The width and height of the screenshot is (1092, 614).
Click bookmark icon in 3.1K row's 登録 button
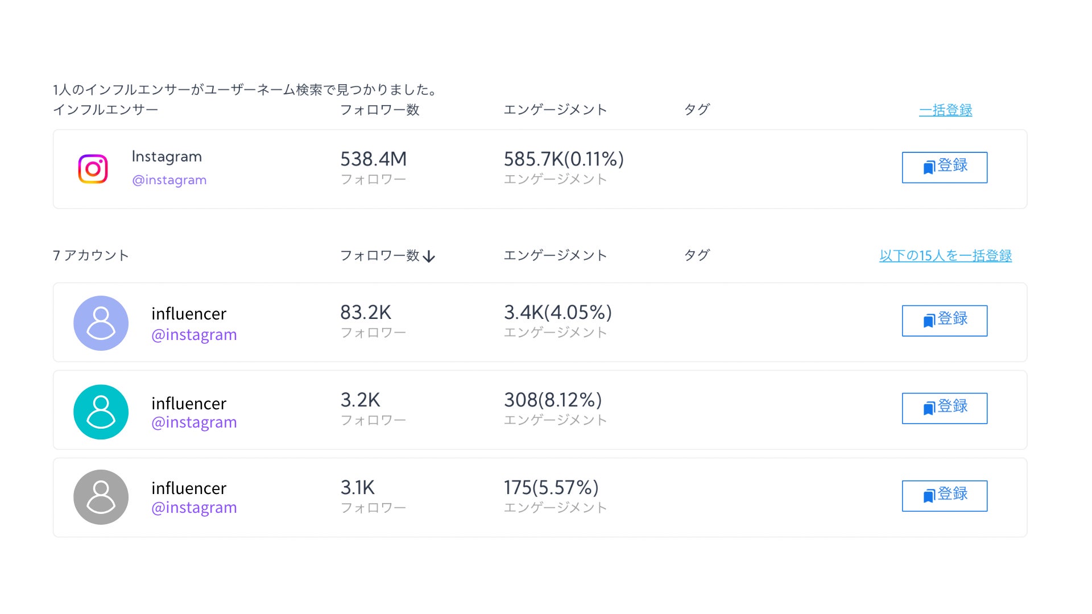[x=929, y=496]
